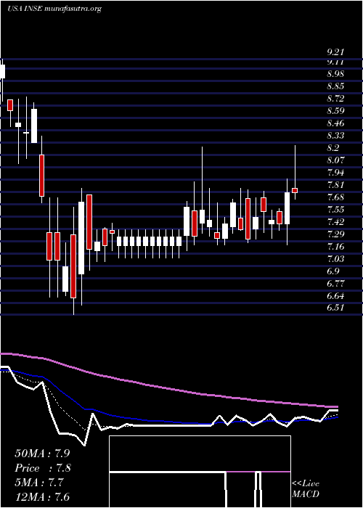Image resolution: width=363 pixels, height=508 pixels.
Task: Click the '12MA : 7.6' readout
Action: click(x=42, y=497)
